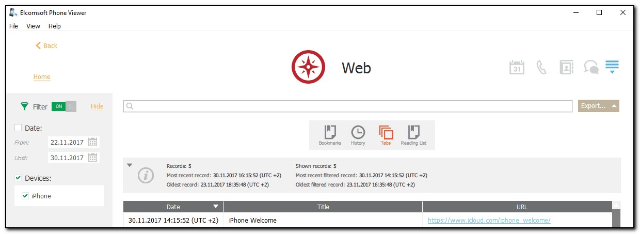Switch to the History view
640x234 pixels.
(x=358, y=135)
